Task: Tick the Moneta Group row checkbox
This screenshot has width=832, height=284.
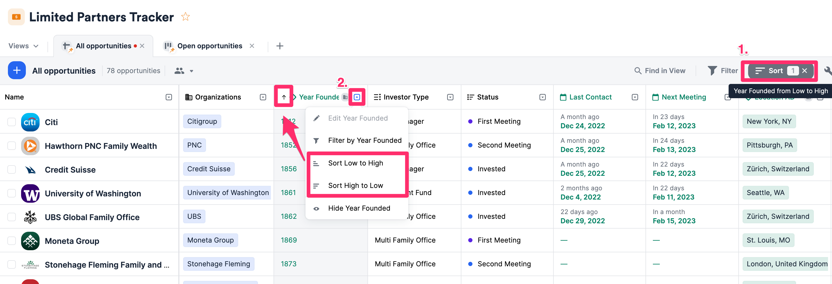Action: point(12,241)
